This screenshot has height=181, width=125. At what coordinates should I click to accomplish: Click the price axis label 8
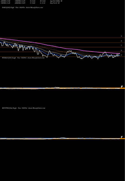click(x=121, y=41)
